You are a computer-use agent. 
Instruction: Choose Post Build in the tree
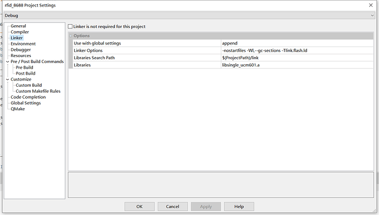(x=25, y=73)
